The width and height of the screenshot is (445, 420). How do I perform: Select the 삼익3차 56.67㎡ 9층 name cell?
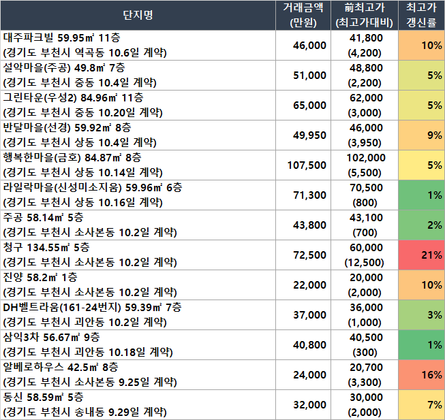[138, 345]
